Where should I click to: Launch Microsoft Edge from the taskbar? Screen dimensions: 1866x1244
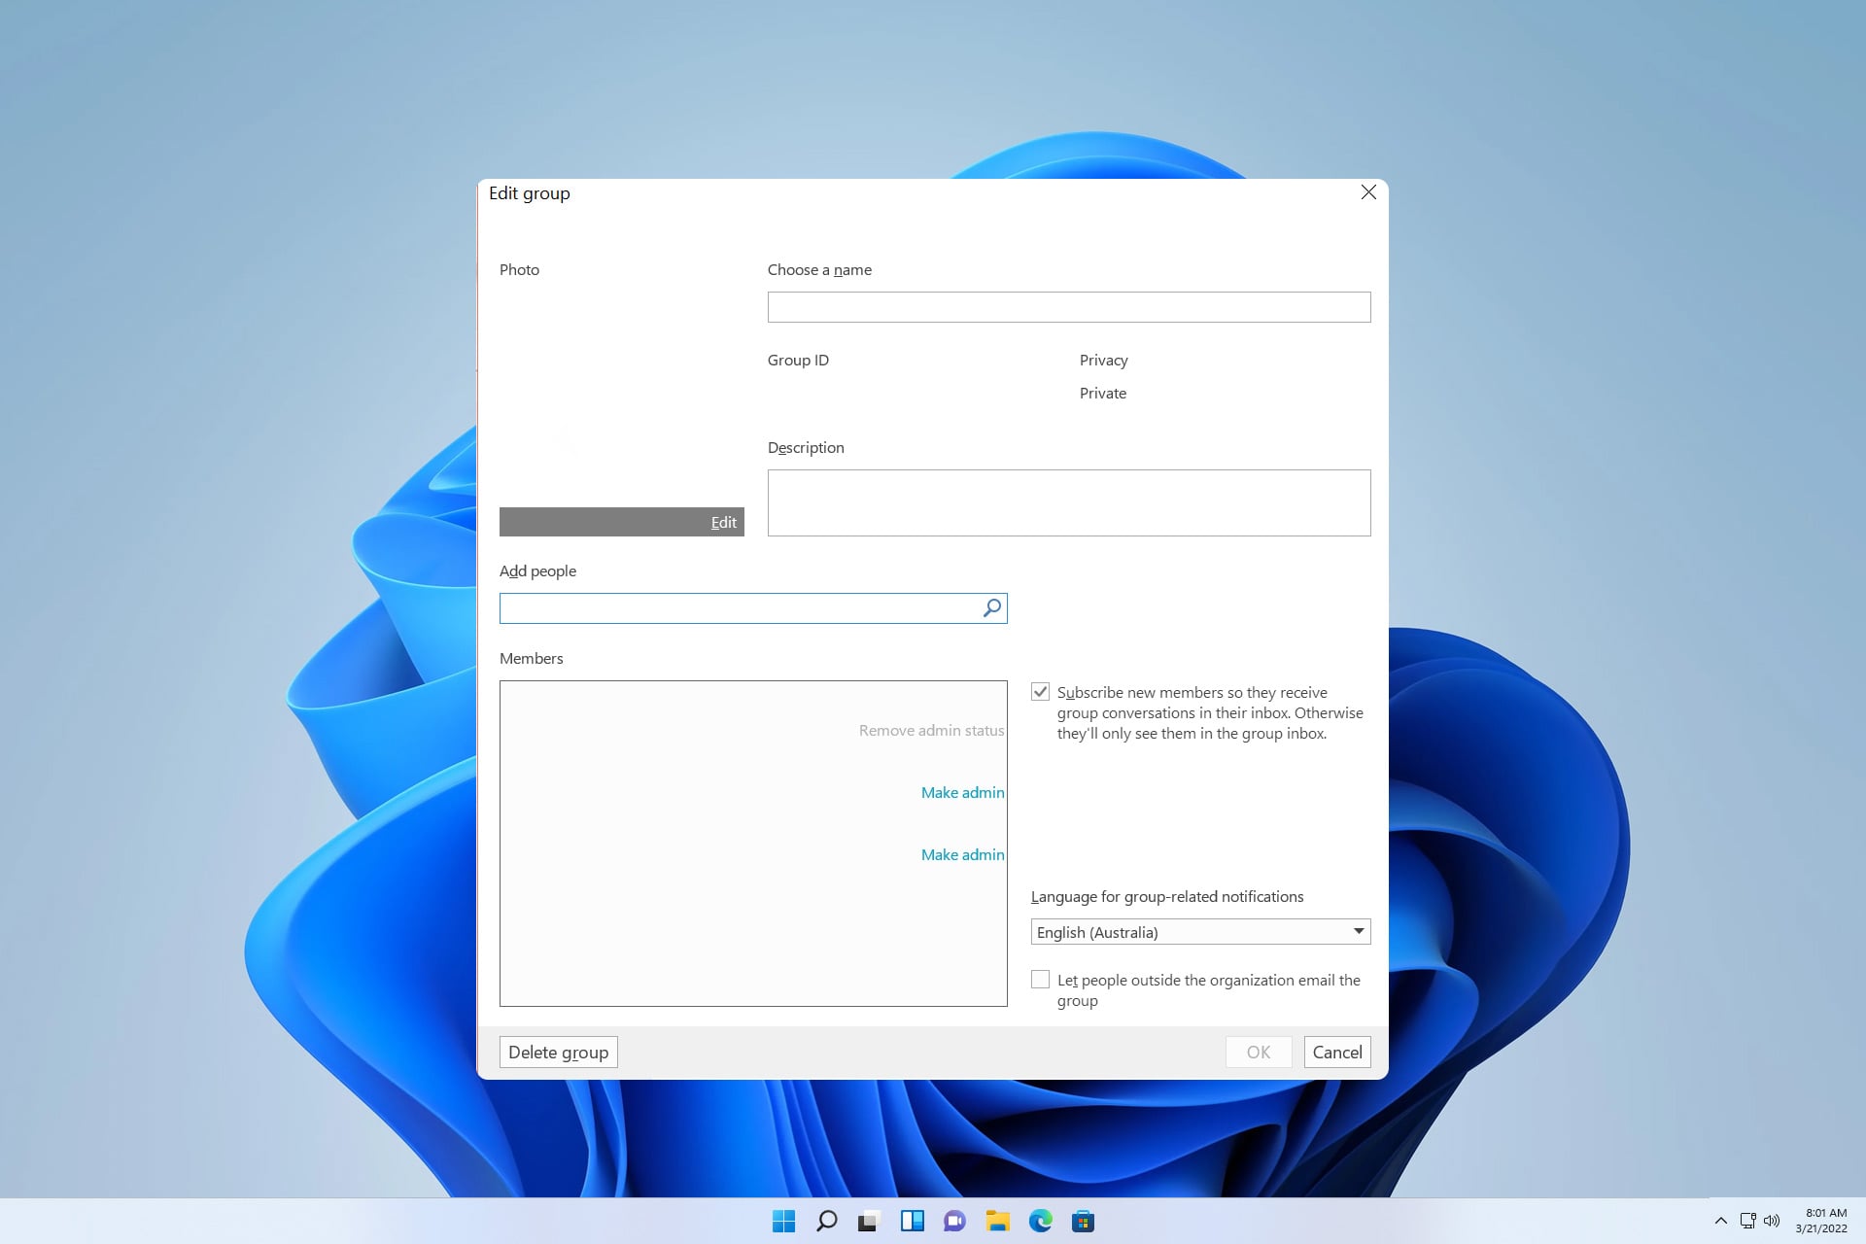1040,1221
